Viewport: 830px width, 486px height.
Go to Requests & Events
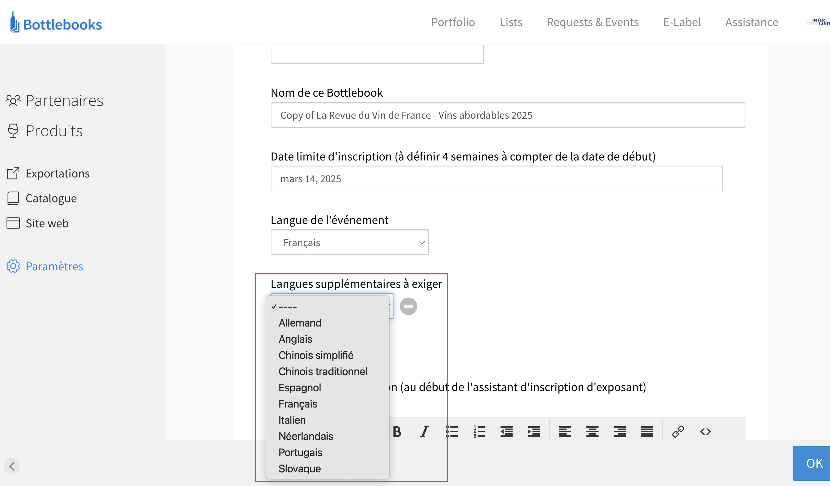592,22
